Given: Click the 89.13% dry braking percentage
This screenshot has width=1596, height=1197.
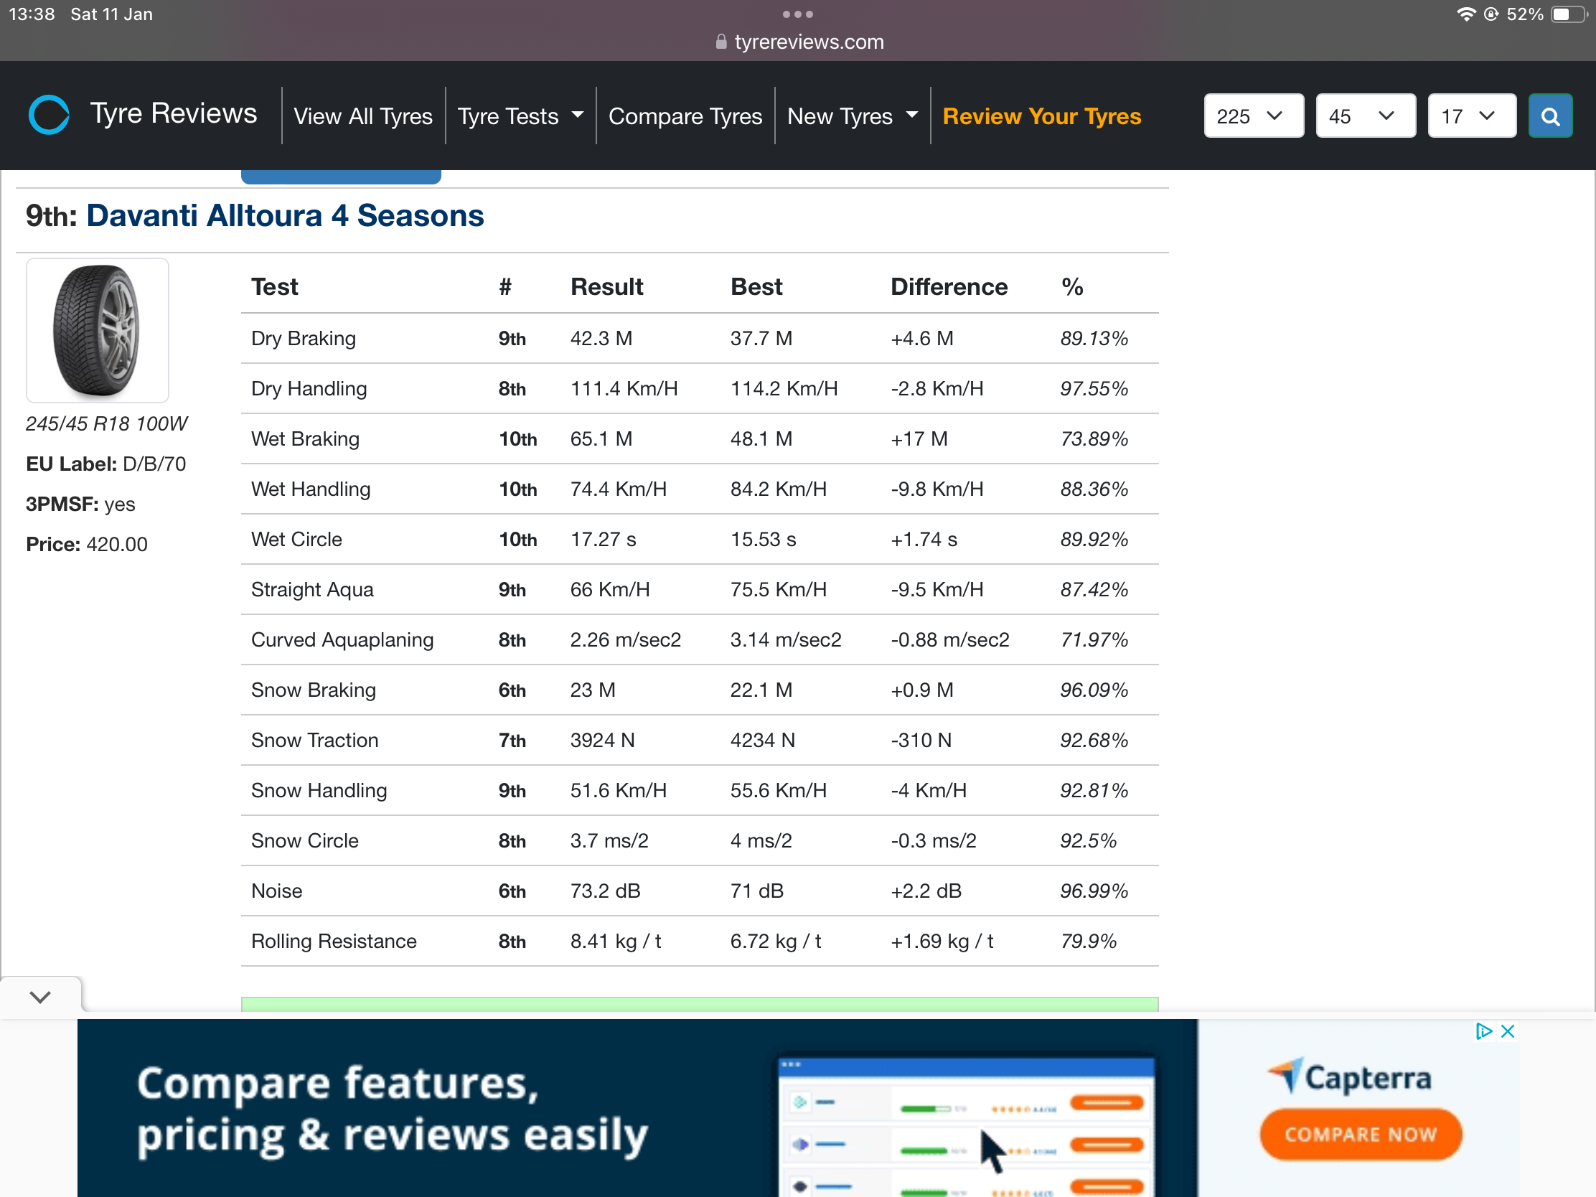Looking at the screenshot, I should [1094, 339].
